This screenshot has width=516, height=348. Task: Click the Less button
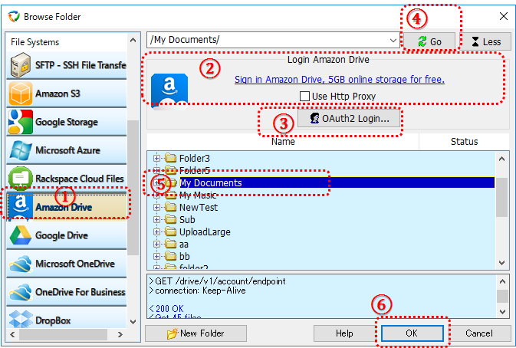pyautogui.click(x=486, y=41)
